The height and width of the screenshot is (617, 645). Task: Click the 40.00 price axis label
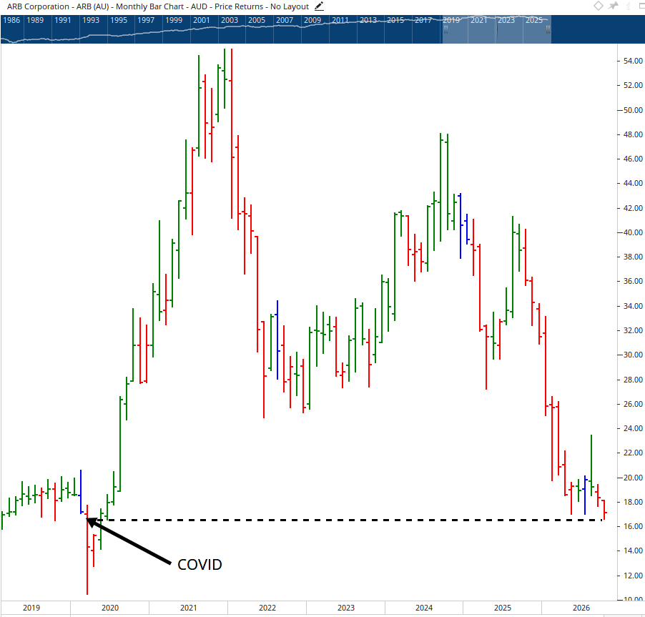(x=633, y=232)
